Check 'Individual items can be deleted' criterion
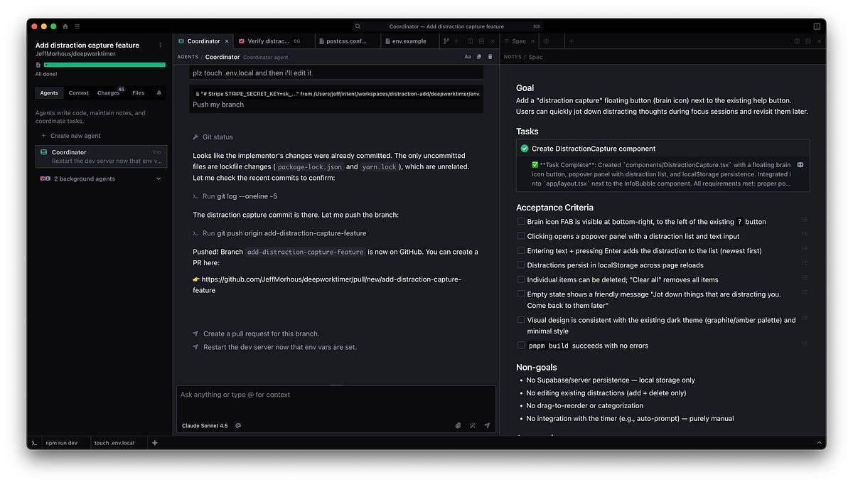This screenshot has height=480, width=853. [521, 279]
